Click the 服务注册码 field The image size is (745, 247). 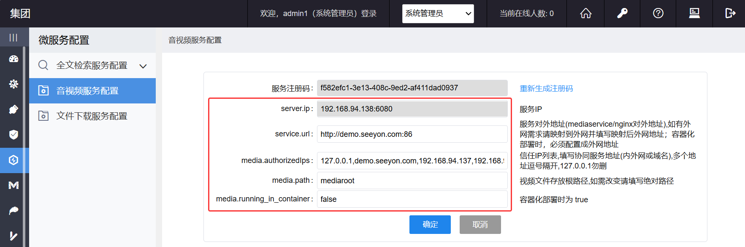pos(412,88)
